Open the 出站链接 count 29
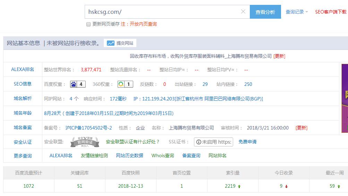348x196 pixels. pos(205,84)
